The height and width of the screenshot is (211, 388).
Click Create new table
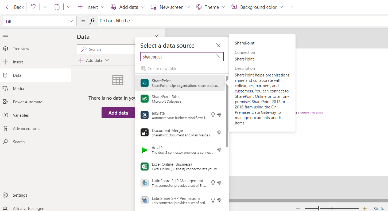click(x=159, y=68)
